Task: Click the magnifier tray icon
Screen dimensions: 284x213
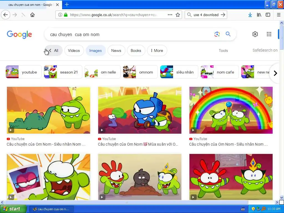Action: coord(263,209)
